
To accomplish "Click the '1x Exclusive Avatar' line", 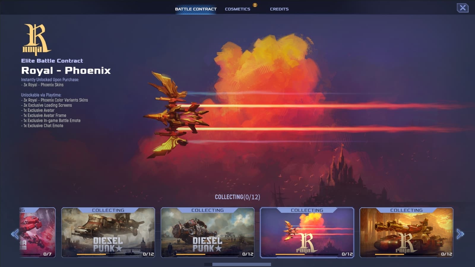I will coord(38,110).
